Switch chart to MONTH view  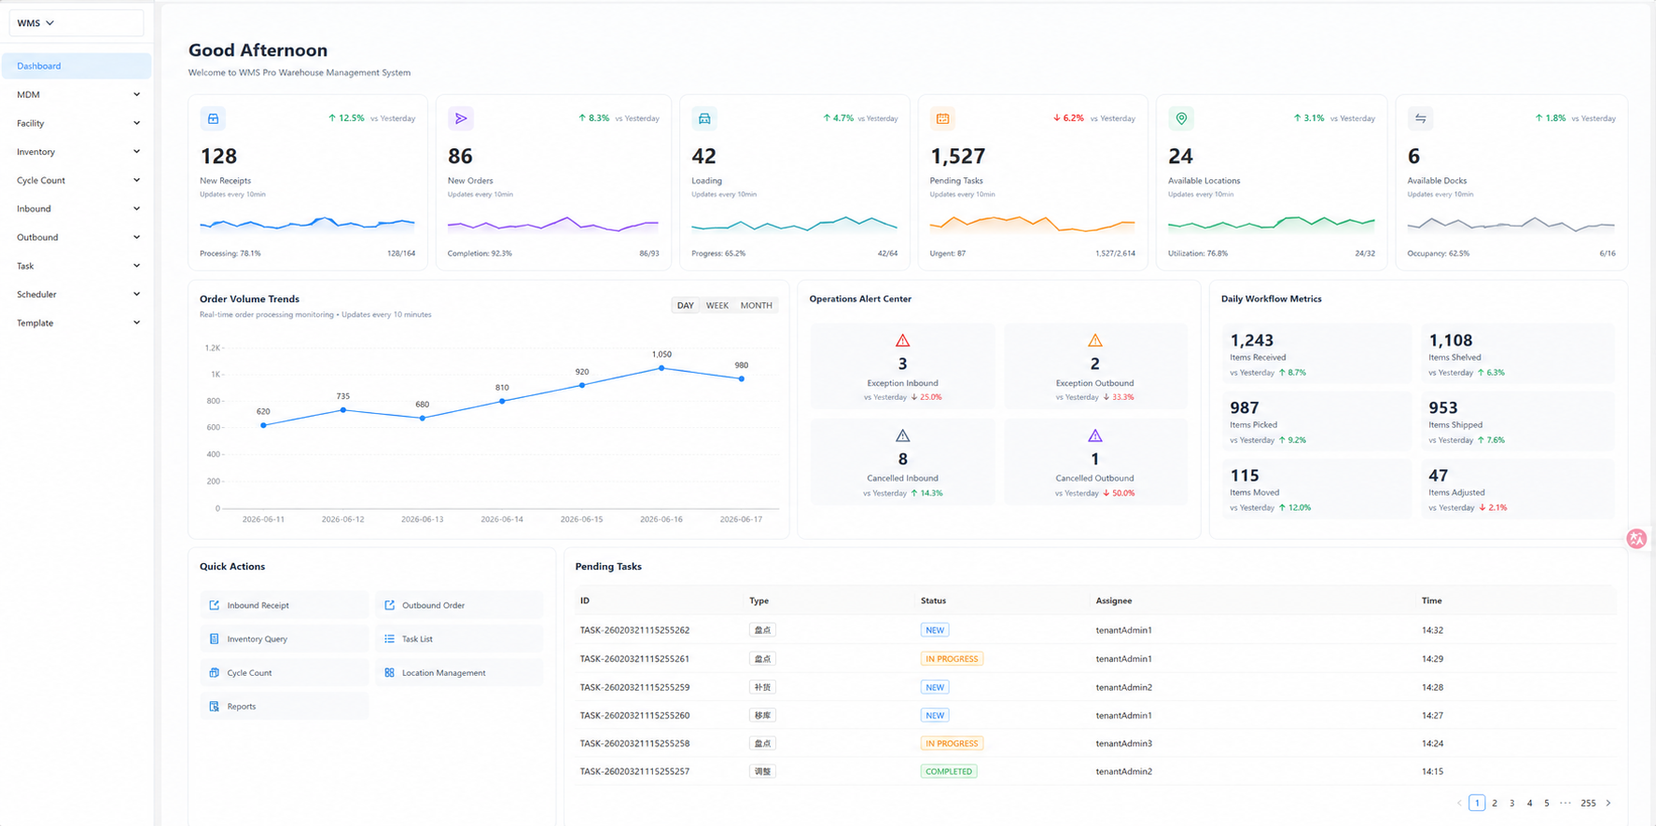click(x=757, y=306)
